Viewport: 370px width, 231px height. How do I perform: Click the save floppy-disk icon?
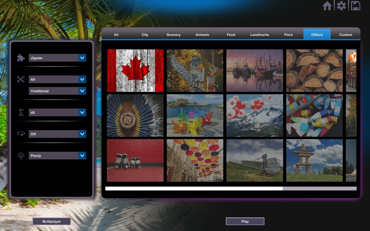tap(356, 5)
